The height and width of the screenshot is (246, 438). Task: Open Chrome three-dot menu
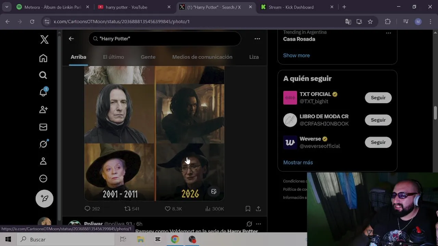431,22
